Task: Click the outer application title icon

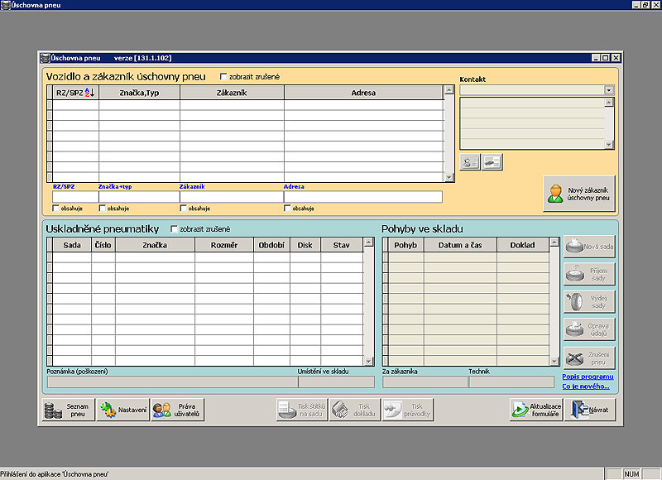Action: (6, 5)
